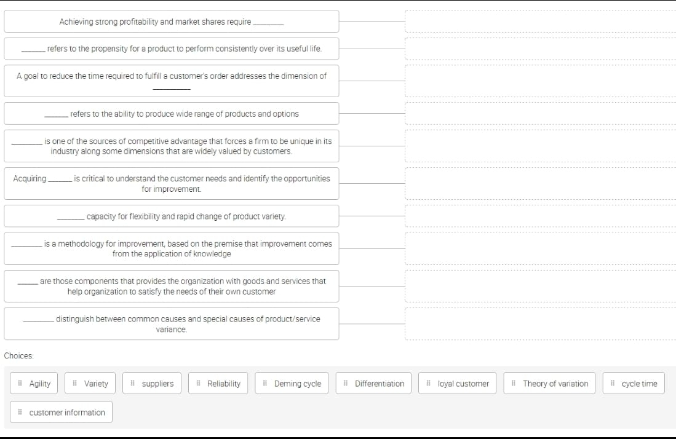Select the empty answer slot for the useful life statement
Image resolution: width=676 pixels, height=439 pixels.
click(x=540, y=49)
